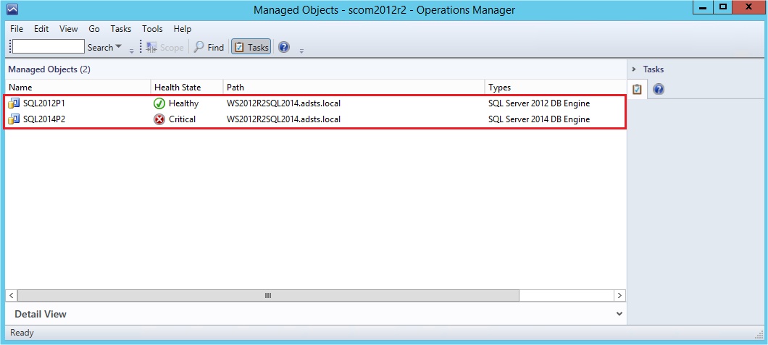This screenshot has height=345, width=768.
Task: Click the Healthy state text
Action: click(184, 103)
